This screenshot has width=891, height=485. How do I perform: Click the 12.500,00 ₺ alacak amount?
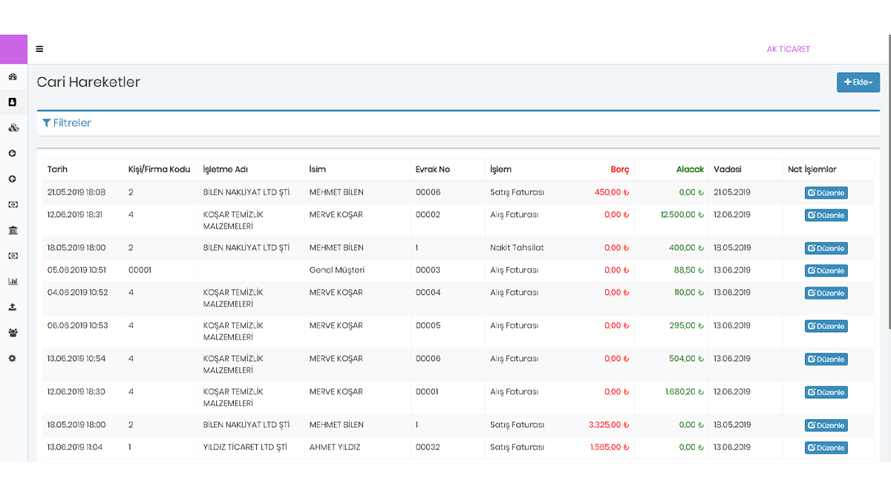click(682, 215)
